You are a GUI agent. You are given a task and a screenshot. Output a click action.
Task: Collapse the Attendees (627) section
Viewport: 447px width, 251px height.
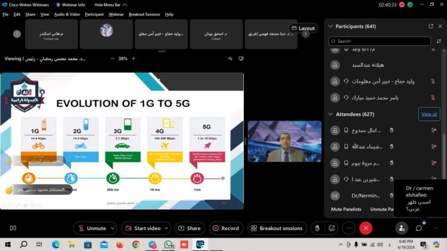pos(330,114)
